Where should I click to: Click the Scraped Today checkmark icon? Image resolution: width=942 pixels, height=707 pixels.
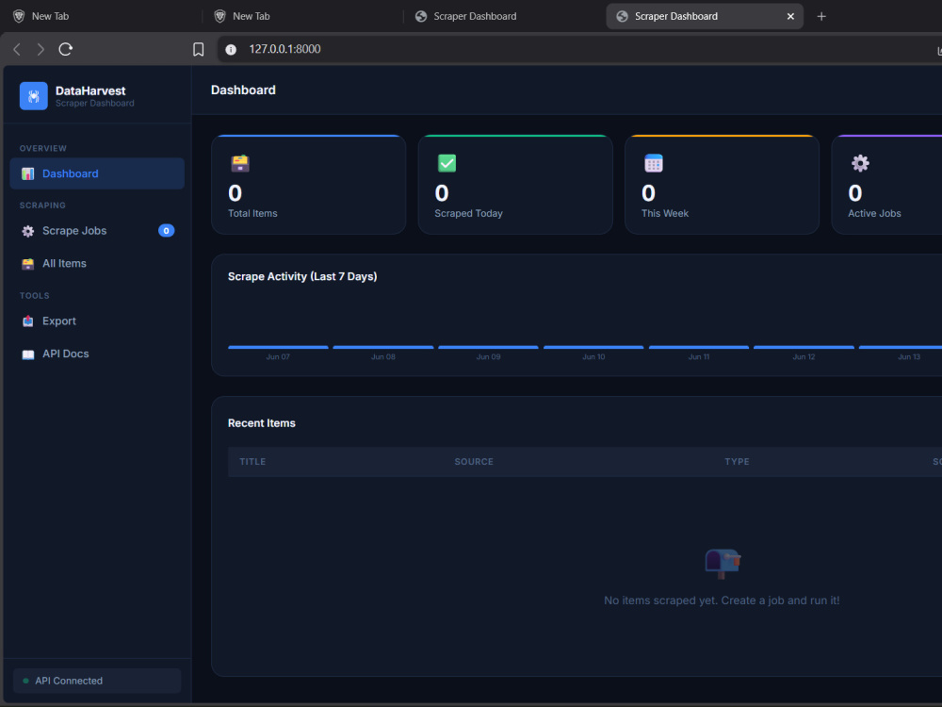447,163
